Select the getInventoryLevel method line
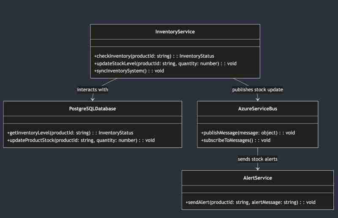Viewport: 338px width, 218px height. click(70, 133)
